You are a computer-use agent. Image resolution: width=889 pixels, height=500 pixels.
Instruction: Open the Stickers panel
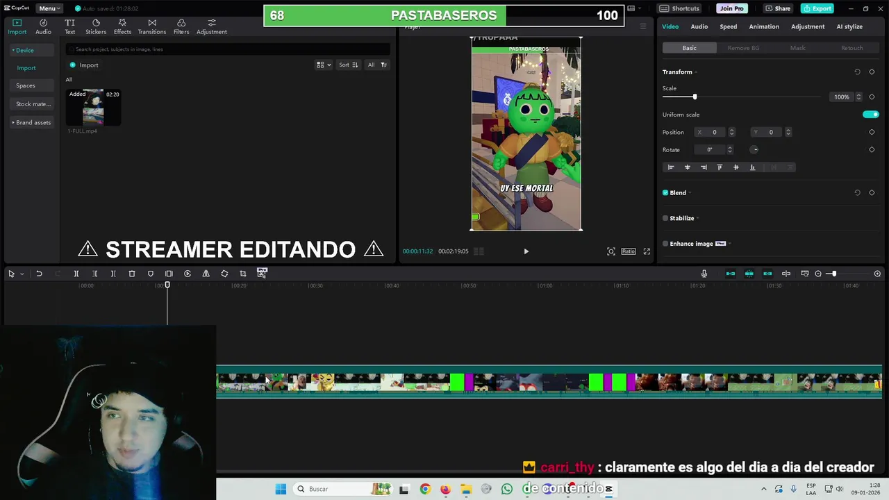click(x=96, y=26)
